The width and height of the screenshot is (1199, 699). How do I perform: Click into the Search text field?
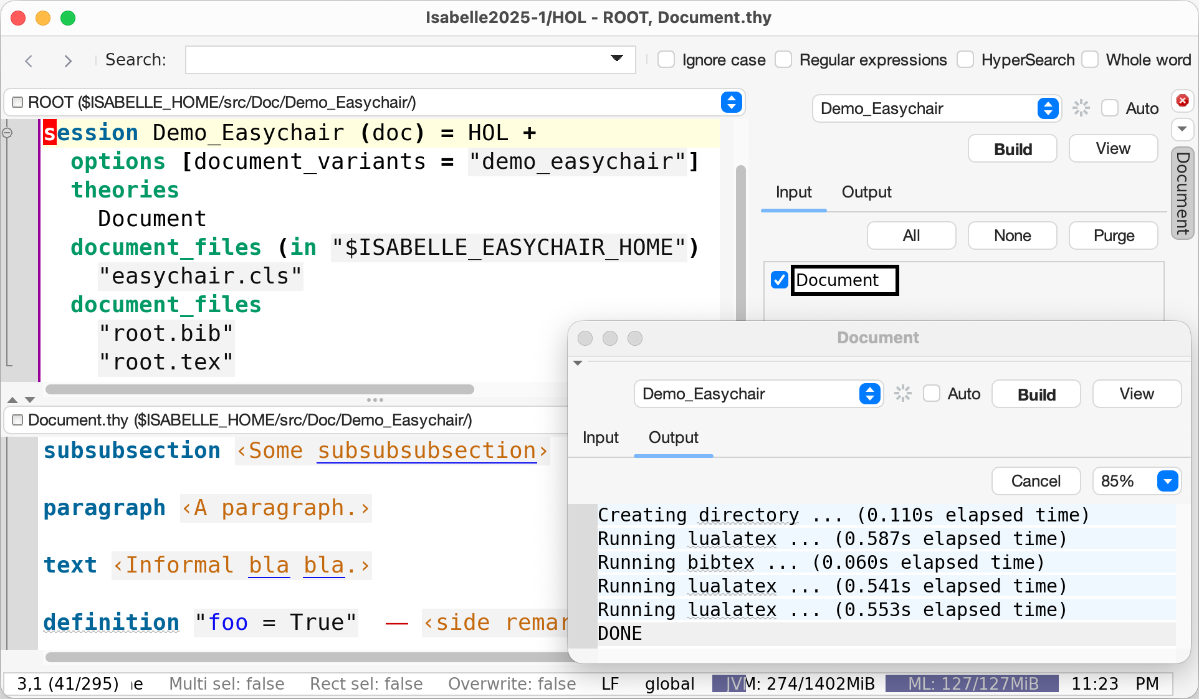393,60
